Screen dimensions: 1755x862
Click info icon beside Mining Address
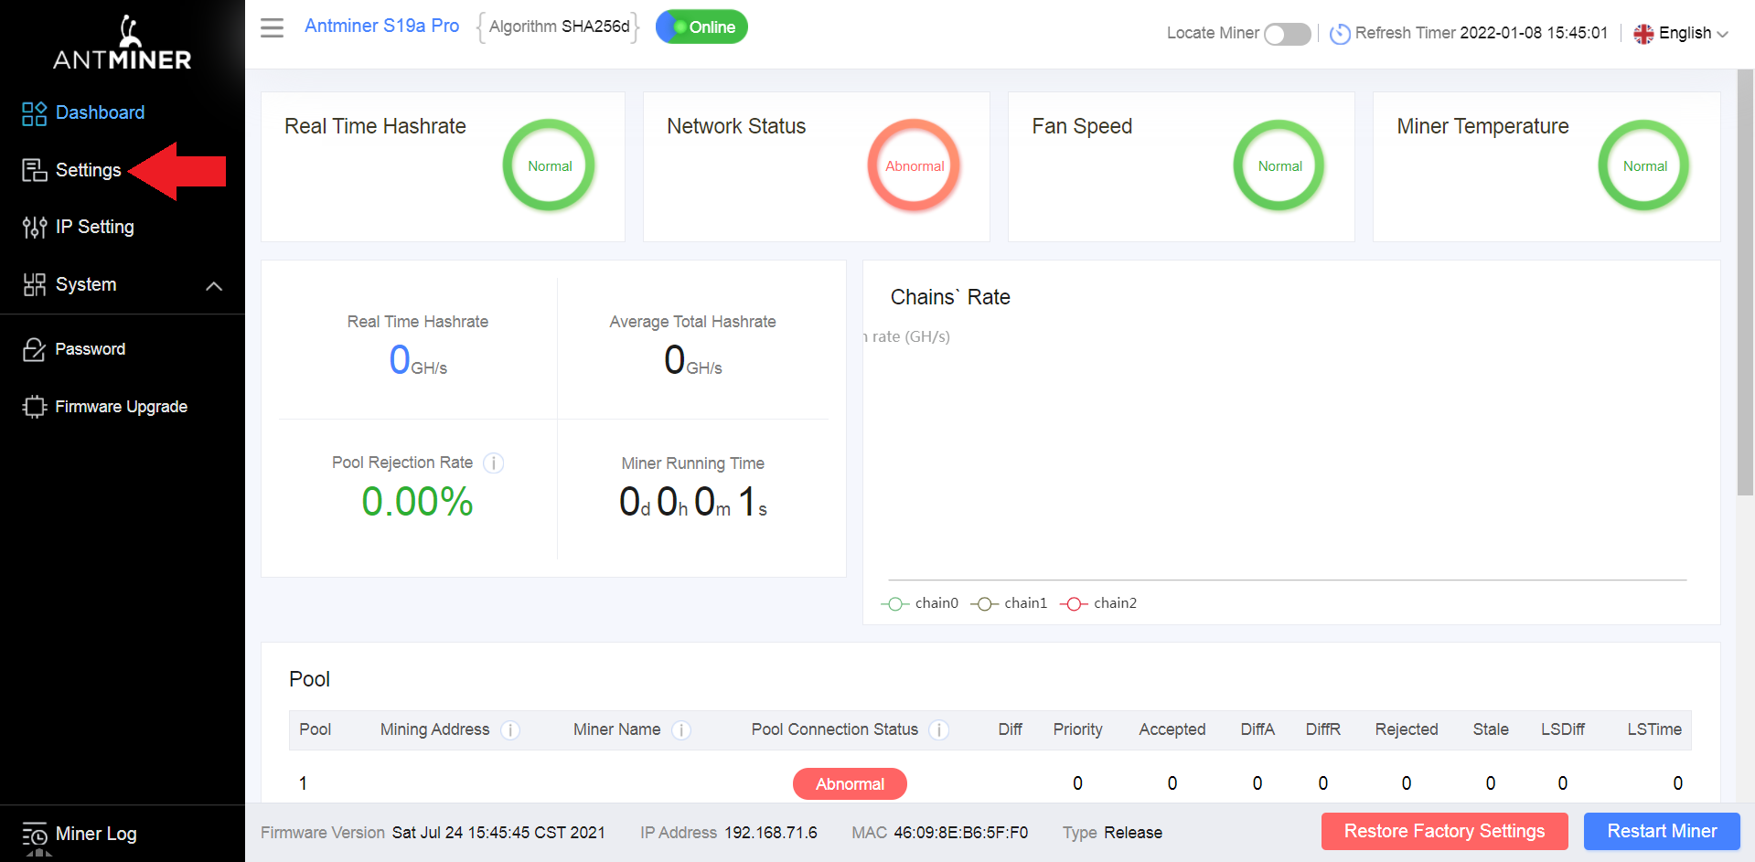pyautogui.click(x=510, y=730)
